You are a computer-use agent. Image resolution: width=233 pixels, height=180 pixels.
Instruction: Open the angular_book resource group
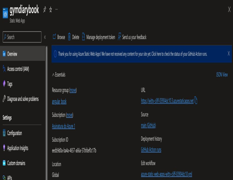coord(59,101)
